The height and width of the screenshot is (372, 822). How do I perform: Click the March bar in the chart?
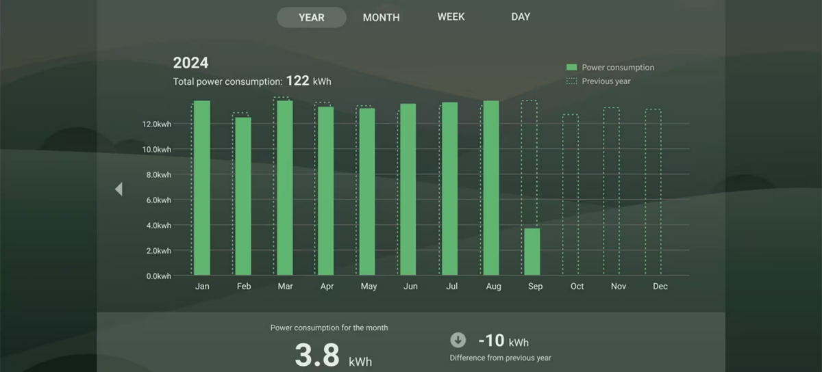[x=285, y=188]
